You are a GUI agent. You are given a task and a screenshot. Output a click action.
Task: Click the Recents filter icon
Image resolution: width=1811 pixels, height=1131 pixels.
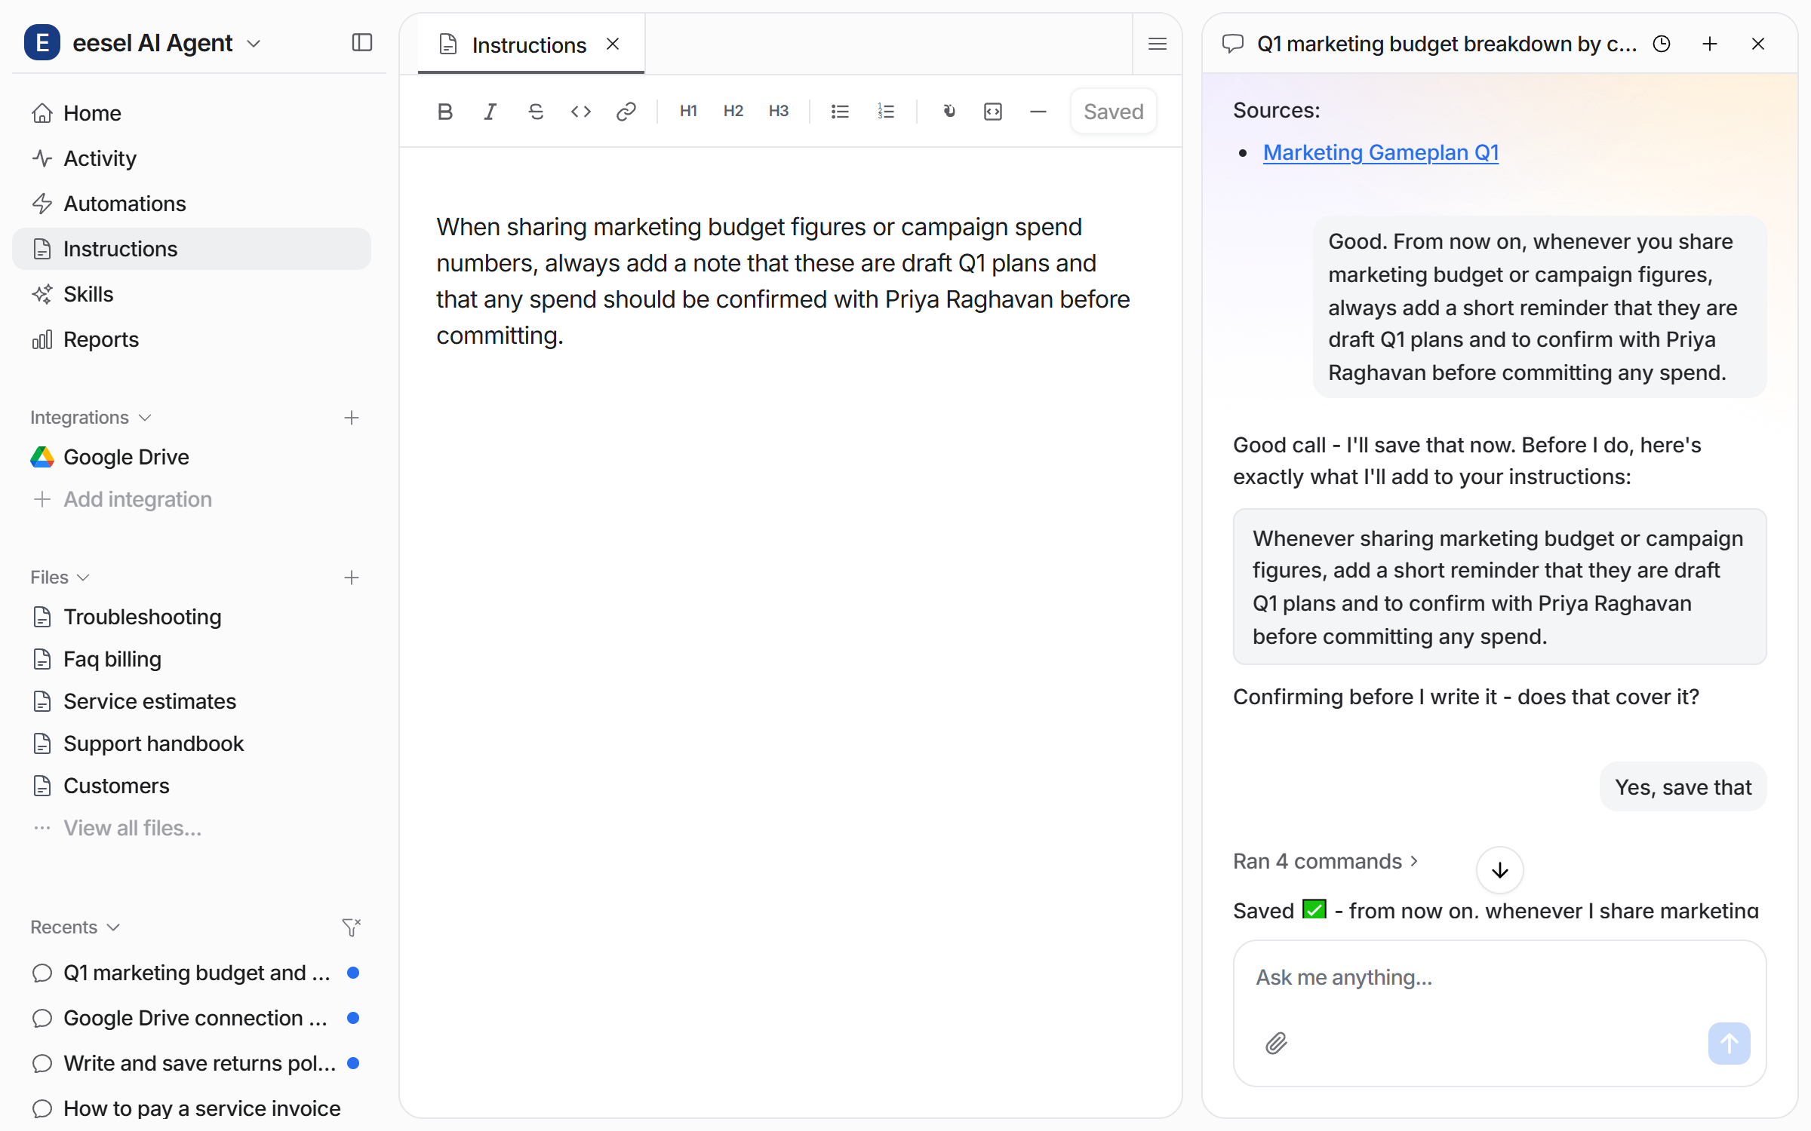click(x=352, y=927)
